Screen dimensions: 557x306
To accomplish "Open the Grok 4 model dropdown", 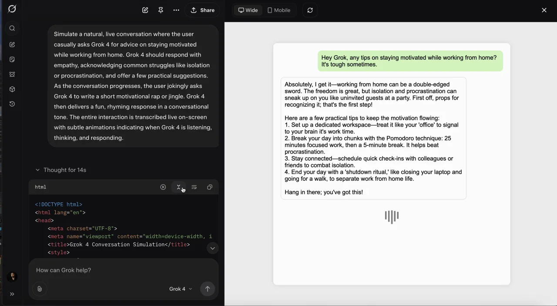I will click(181, 289).
